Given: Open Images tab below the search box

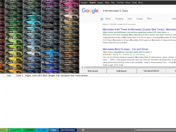Looking at the screenshot, I should pyautogui.click(x=140, y=19).
